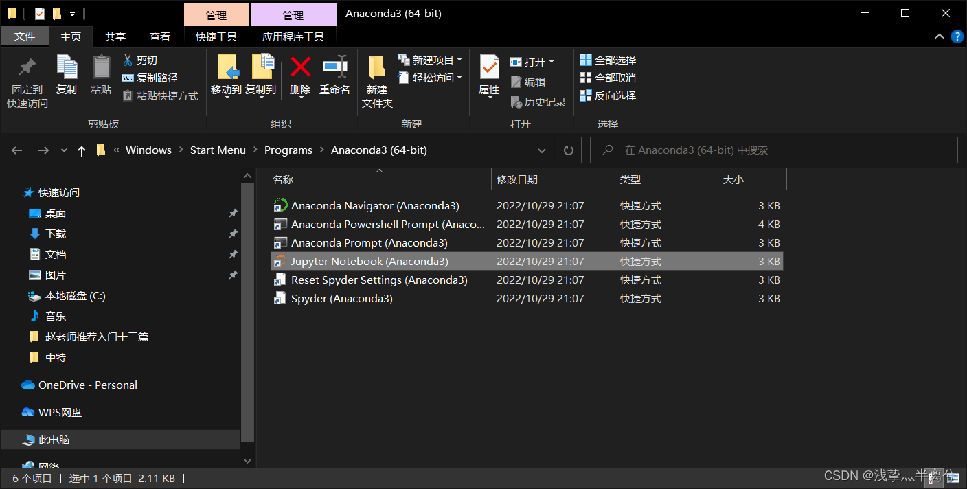The width and height of the screenshot is (967, 489).
Task: Click the Up one level arrow
Action: pyautogui.click(x=82, y=150)
